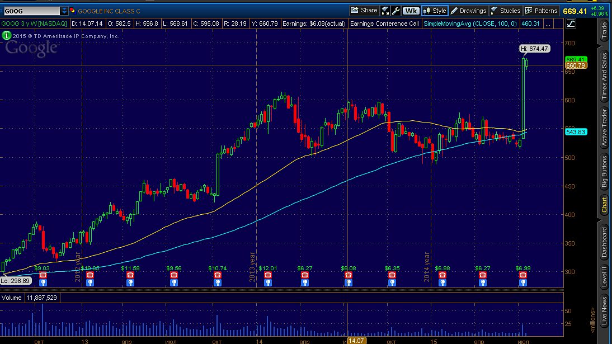The image size is (612, 344).
Task: Open the Level II sidebar tab
Action: click(604, 276)
